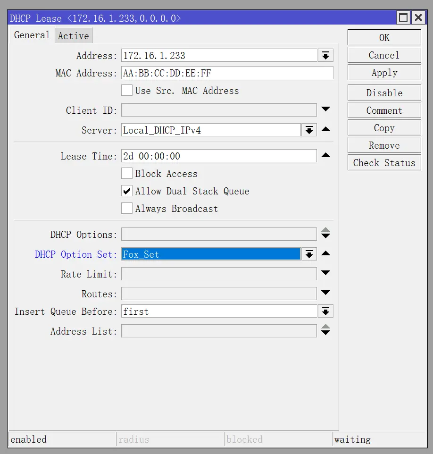
Task: Apply the lease changes
Action: (x=384, y=72)
